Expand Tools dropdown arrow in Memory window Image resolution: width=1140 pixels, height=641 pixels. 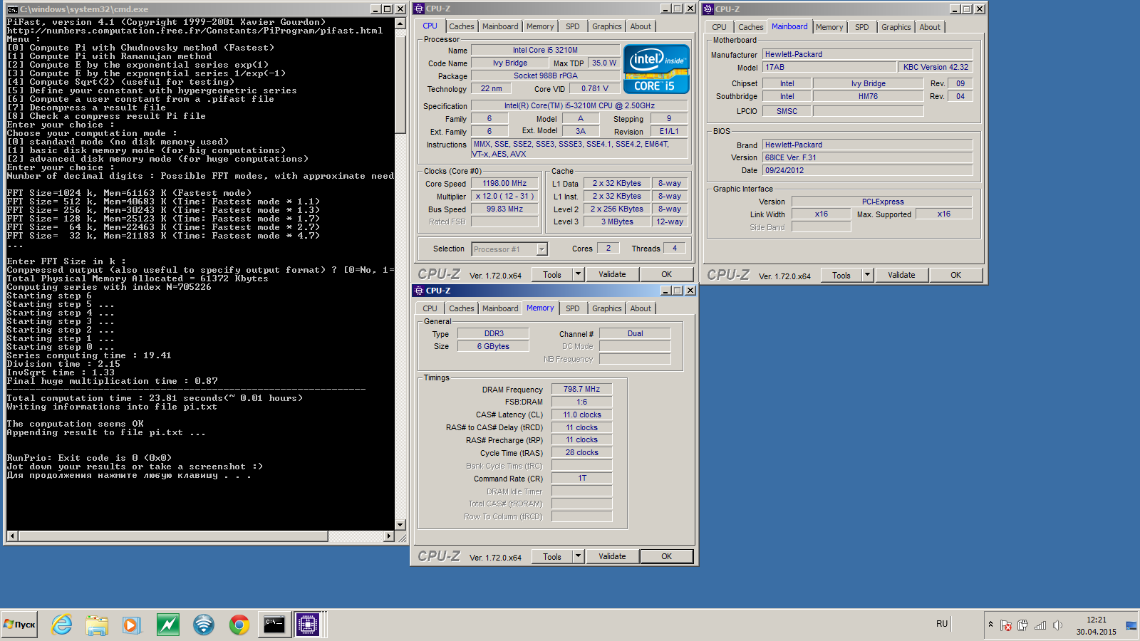point(579,556)
